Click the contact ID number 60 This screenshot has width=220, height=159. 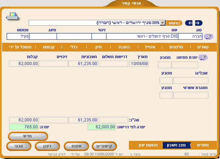pos(186,154)
